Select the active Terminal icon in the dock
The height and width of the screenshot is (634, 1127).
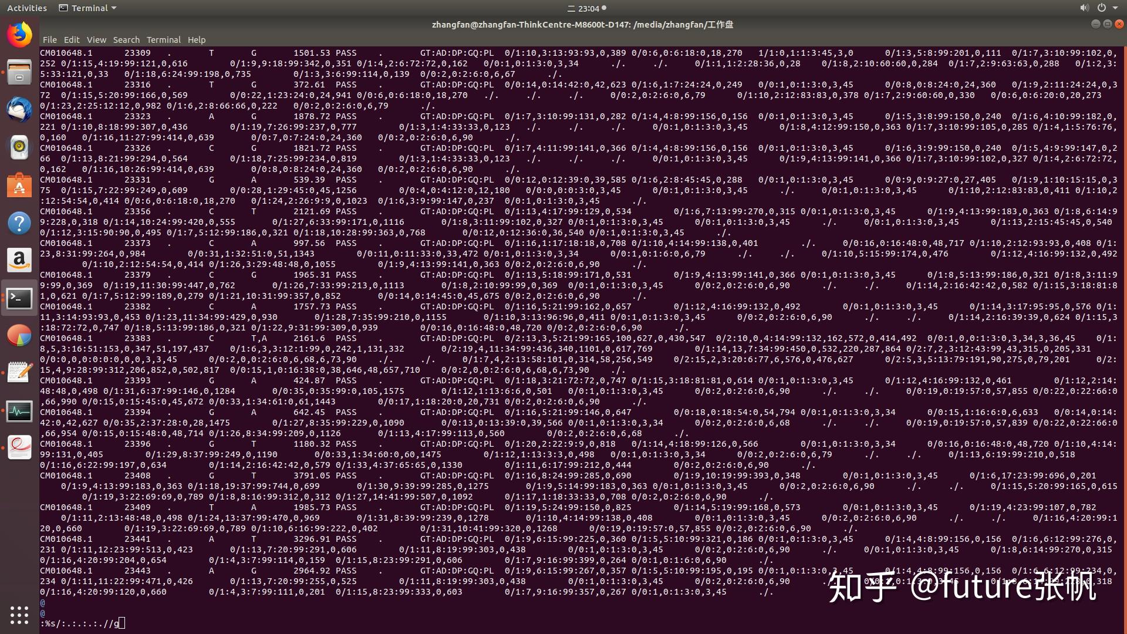point(19,299)
